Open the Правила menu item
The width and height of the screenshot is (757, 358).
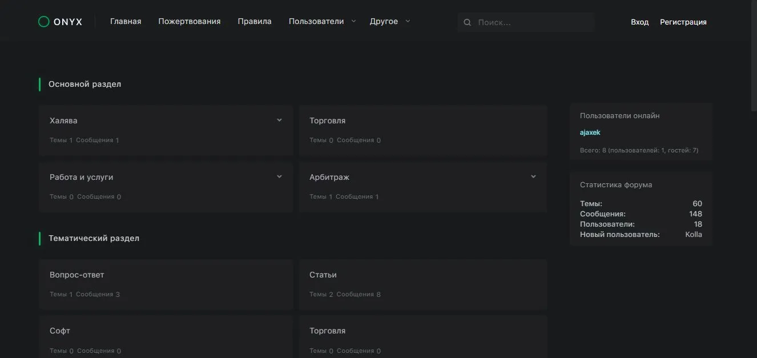point(255,22)
